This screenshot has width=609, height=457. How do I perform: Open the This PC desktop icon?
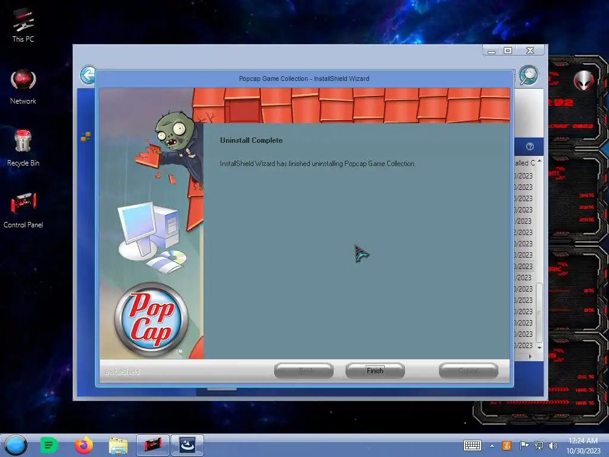point(23,25)
